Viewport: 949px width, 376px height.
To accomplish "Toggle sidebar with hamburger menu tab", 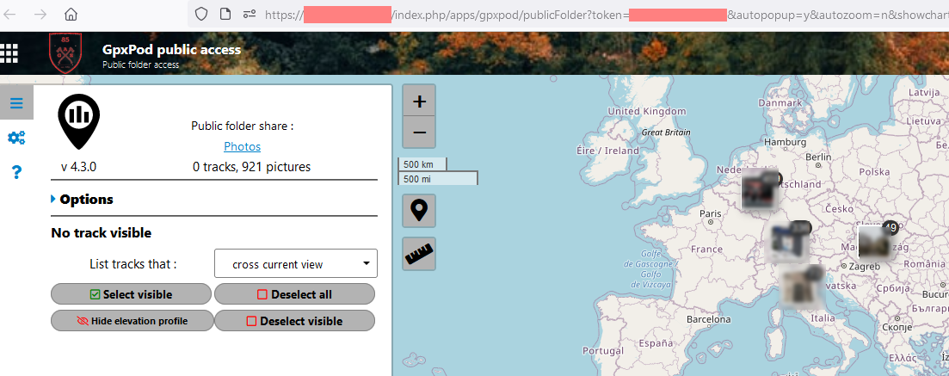I will click(16, 103).
